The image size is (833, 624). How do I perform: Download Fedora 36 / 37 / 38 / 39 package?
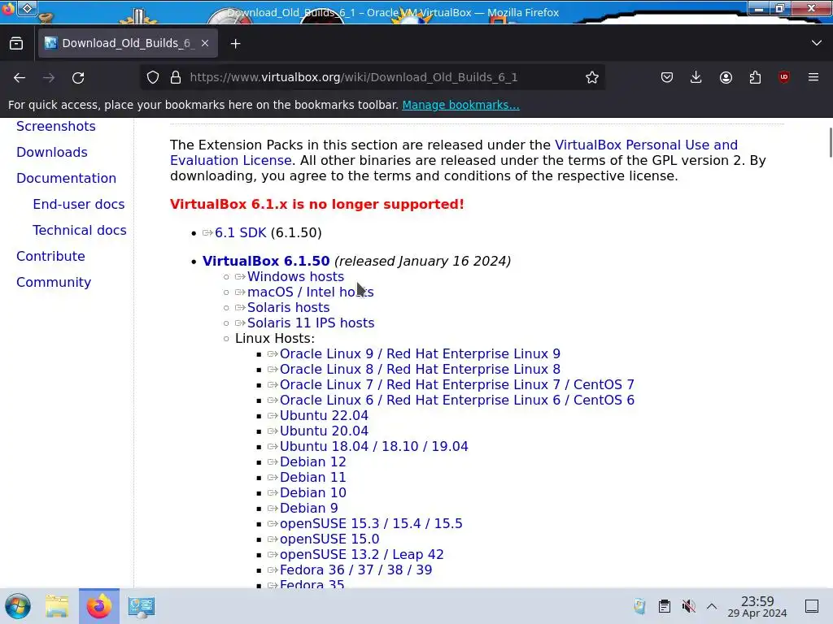(355, 570)
